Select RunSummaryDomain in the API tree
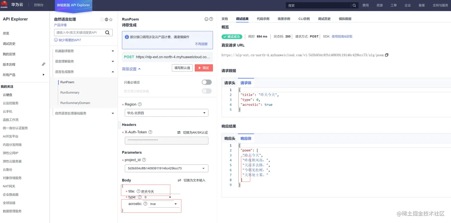Screen dimensions: 451x223 [x=75, y=103]
